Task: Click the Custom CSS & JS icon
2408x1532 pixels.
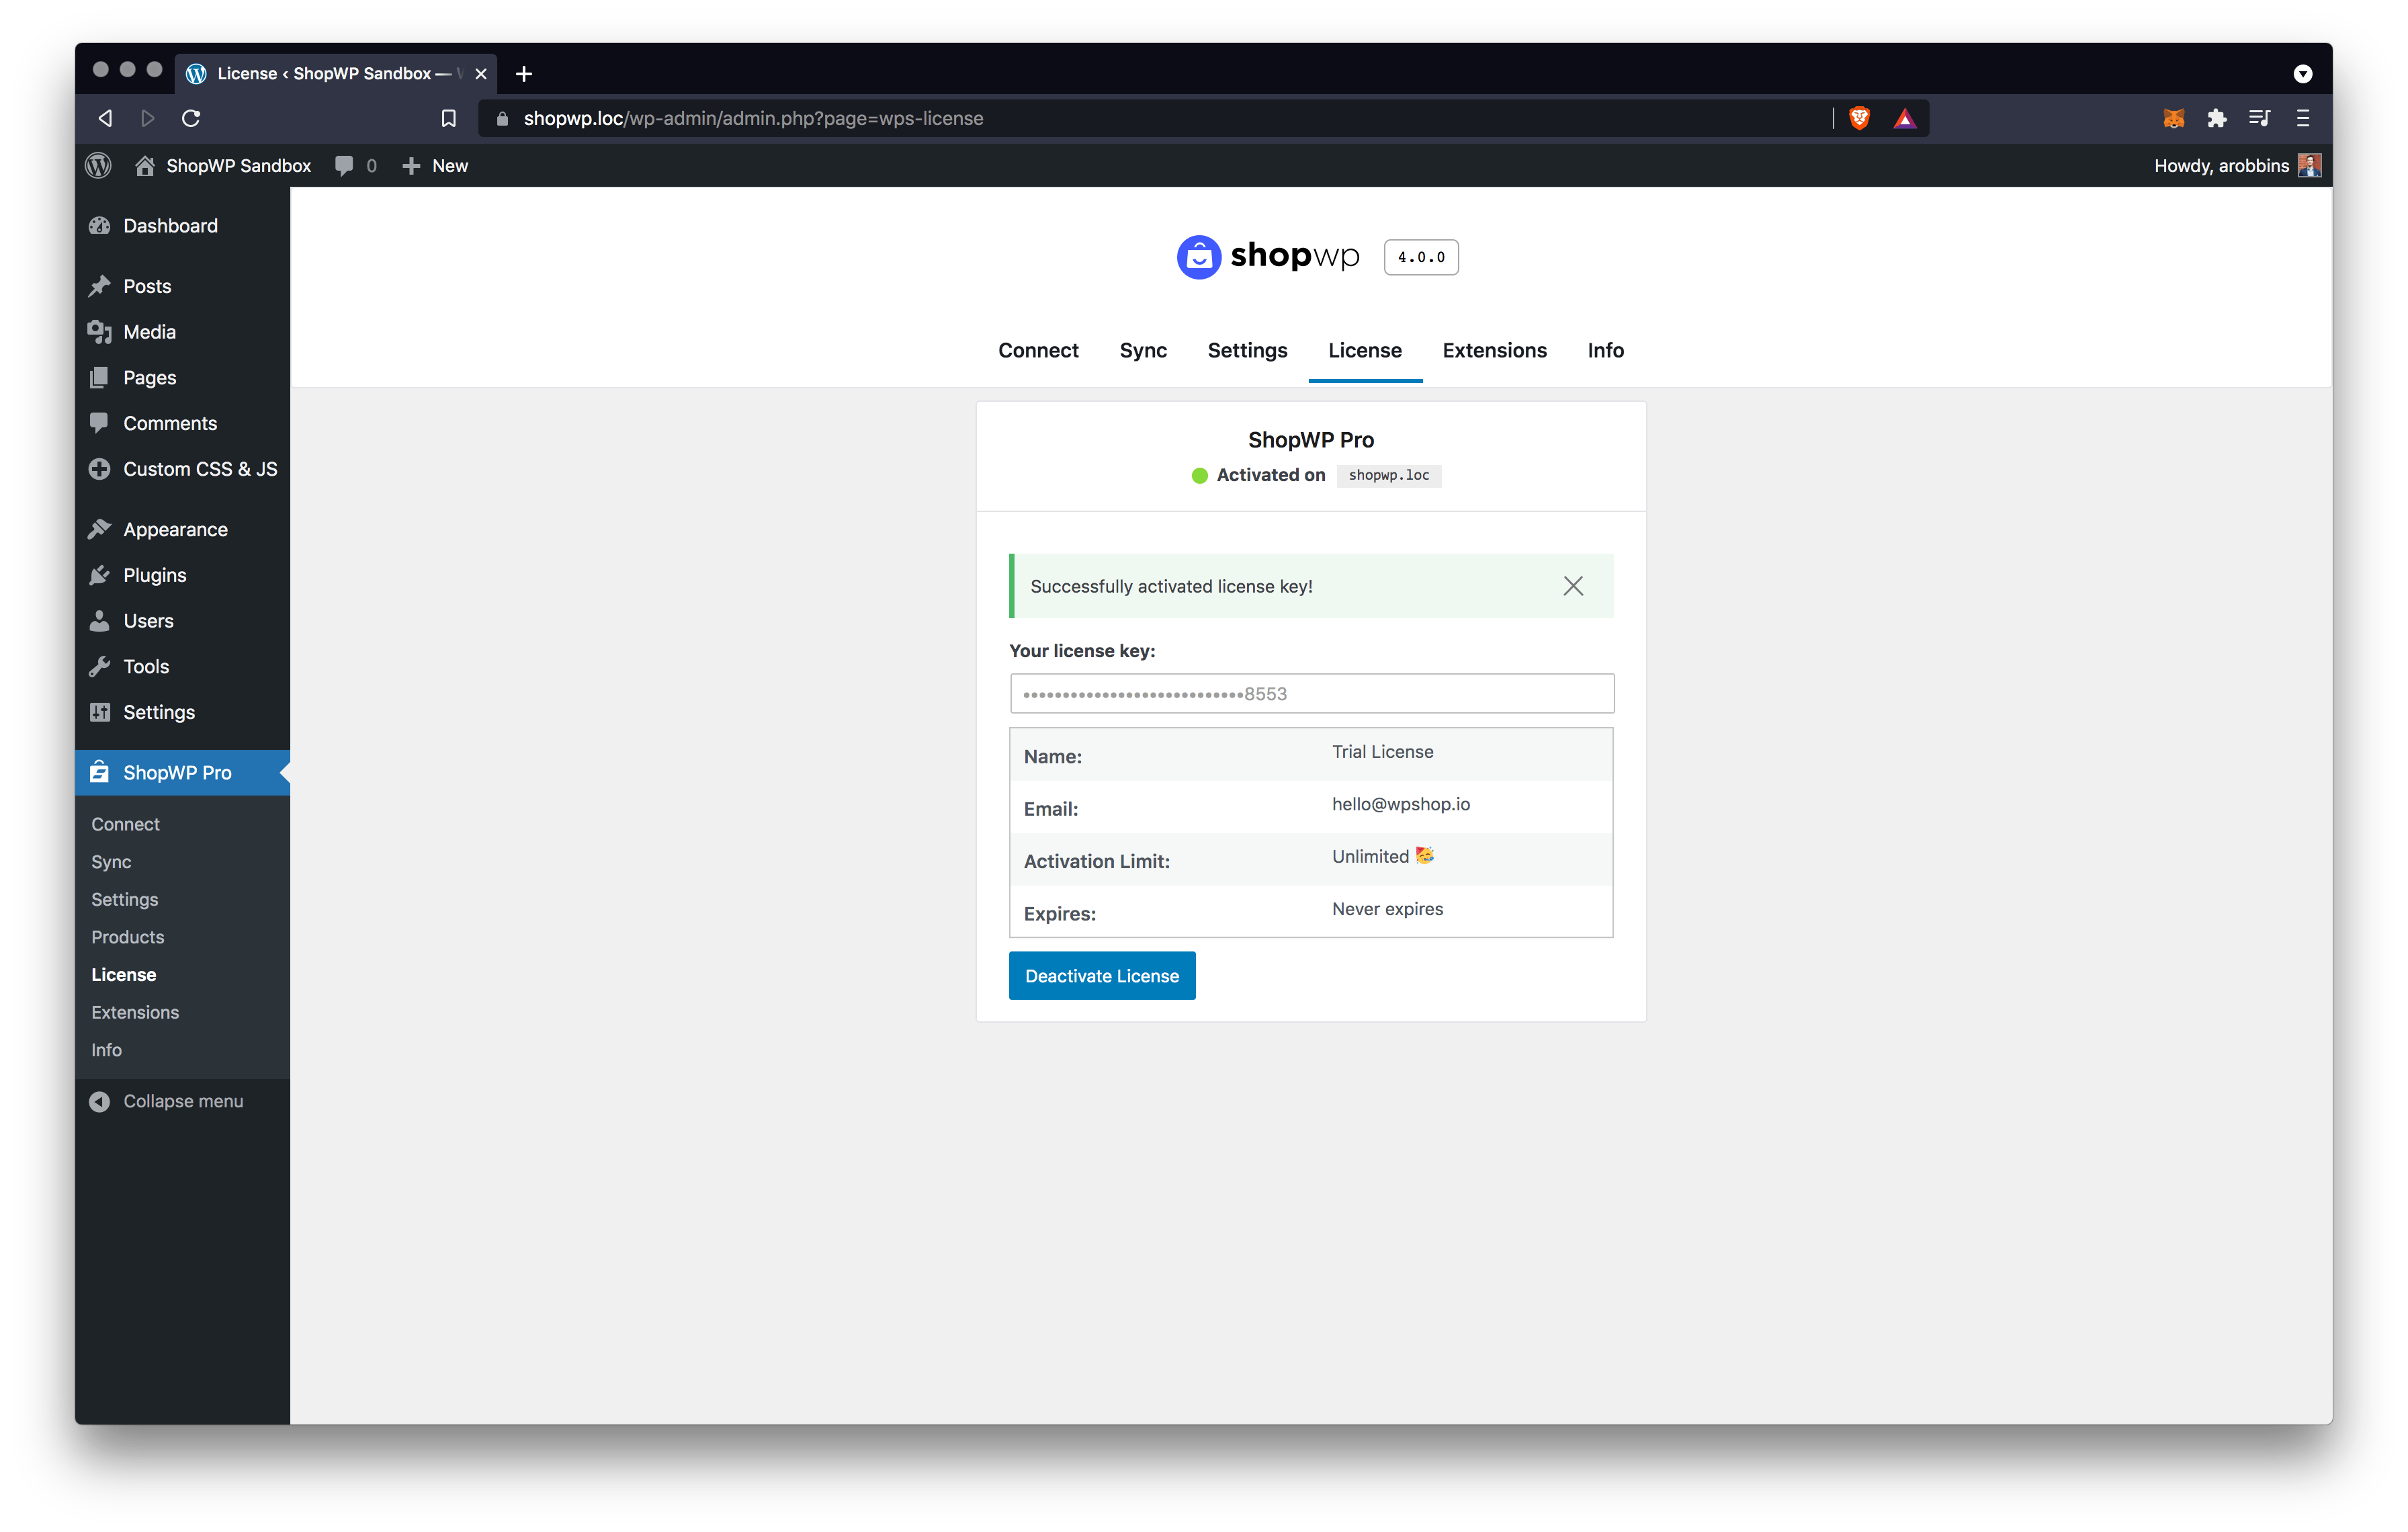Action: (x=100, y=467)
